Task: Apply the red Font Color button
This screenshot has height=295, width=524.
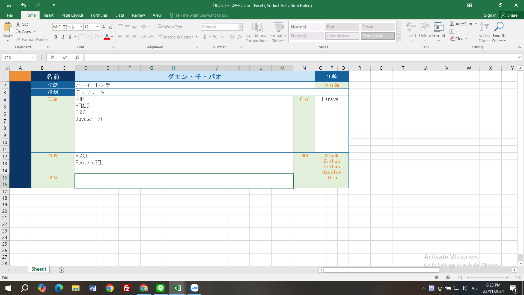Action: tap(107, 37)
